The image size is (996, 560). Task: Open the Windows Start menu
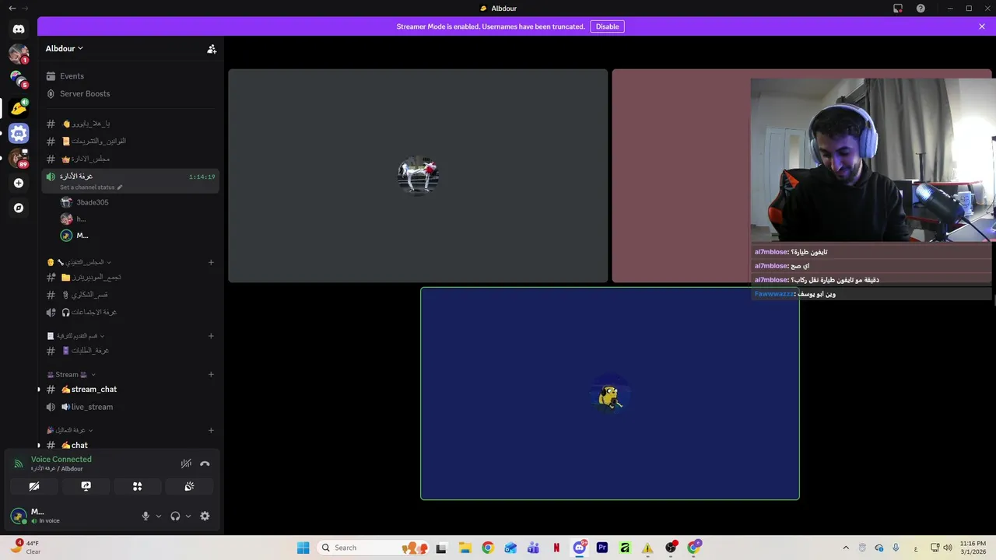(303, 548)
